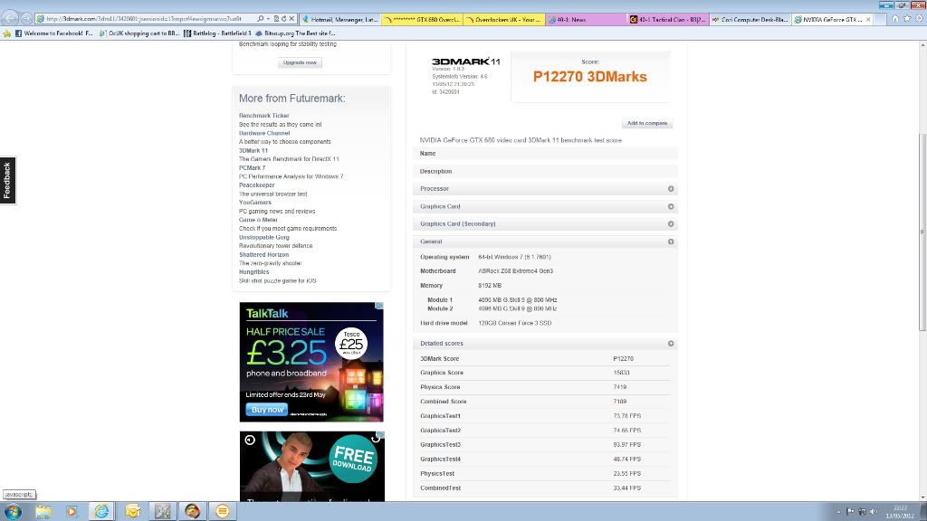Switch to Internet Explorer taskbar icon
Image resolution: width=927 pixels, height=521 pixels.
[101, 511]
